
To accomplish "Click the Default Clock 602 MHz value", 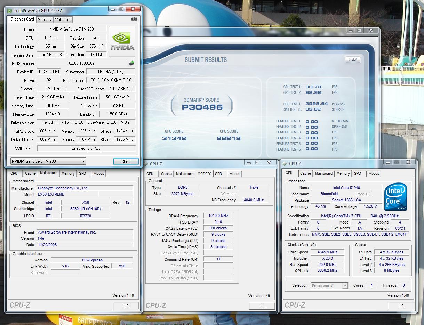I will pyautogui.click(x=48, y=140).
